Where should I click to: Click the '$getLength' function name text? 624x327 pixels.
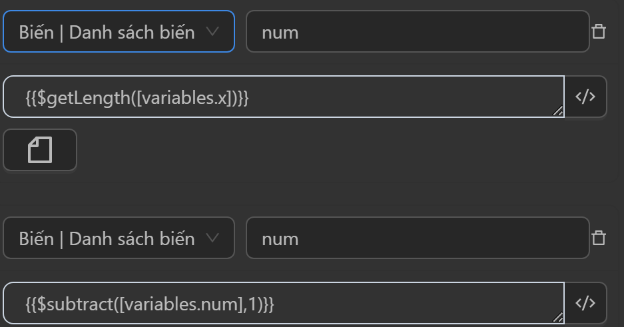pyautogui.click(x=84, y=98)
